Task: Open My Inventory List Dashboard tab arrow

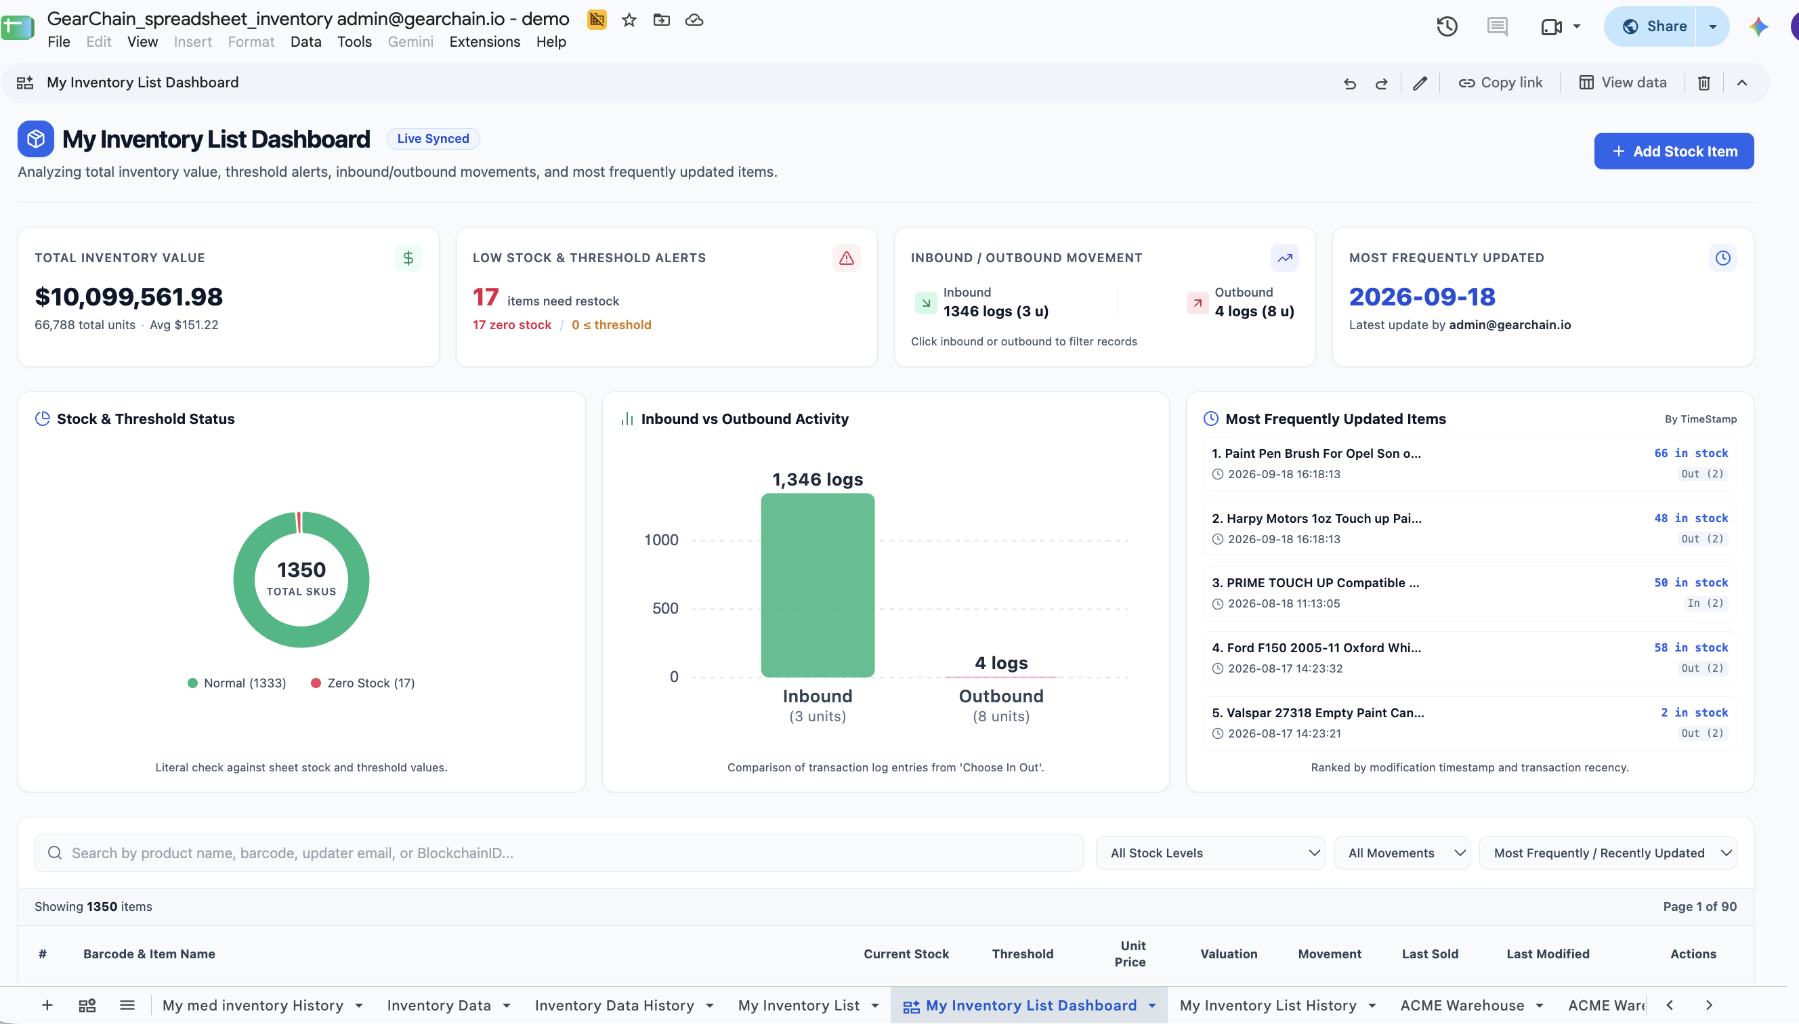Action: click(1152, 1006)
